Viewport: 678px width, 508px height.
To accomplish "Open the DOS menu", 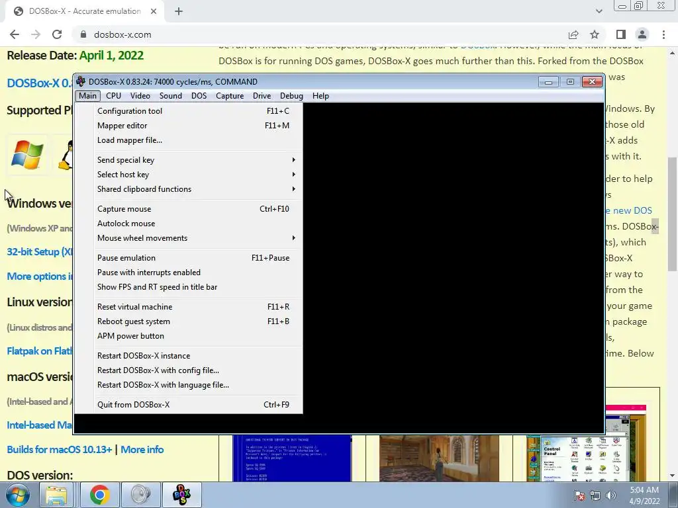I will [199, 96].
